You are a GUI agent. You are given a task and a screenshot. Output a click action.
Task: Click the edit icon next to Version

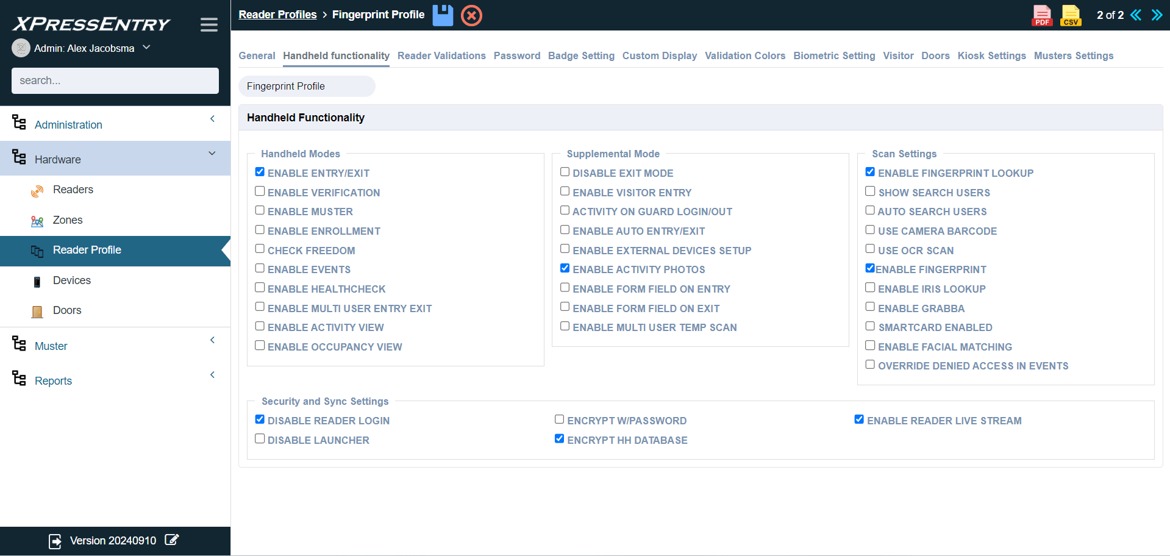[x=172, y=540]
